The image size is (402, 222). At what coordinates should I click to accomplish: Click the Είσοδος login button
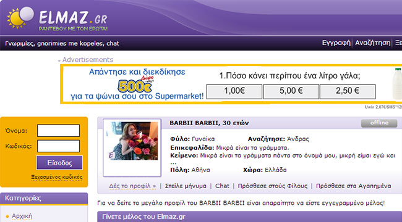point(59,163)
